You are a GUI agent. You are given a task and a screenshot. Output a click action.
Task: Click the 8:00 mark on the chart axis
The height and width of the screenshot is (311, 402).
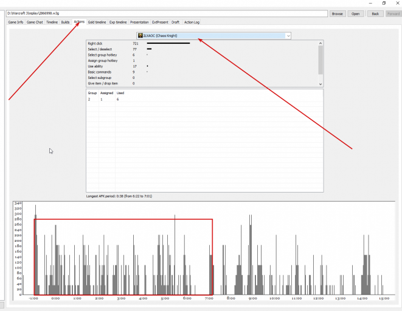[x=230, y=298]
